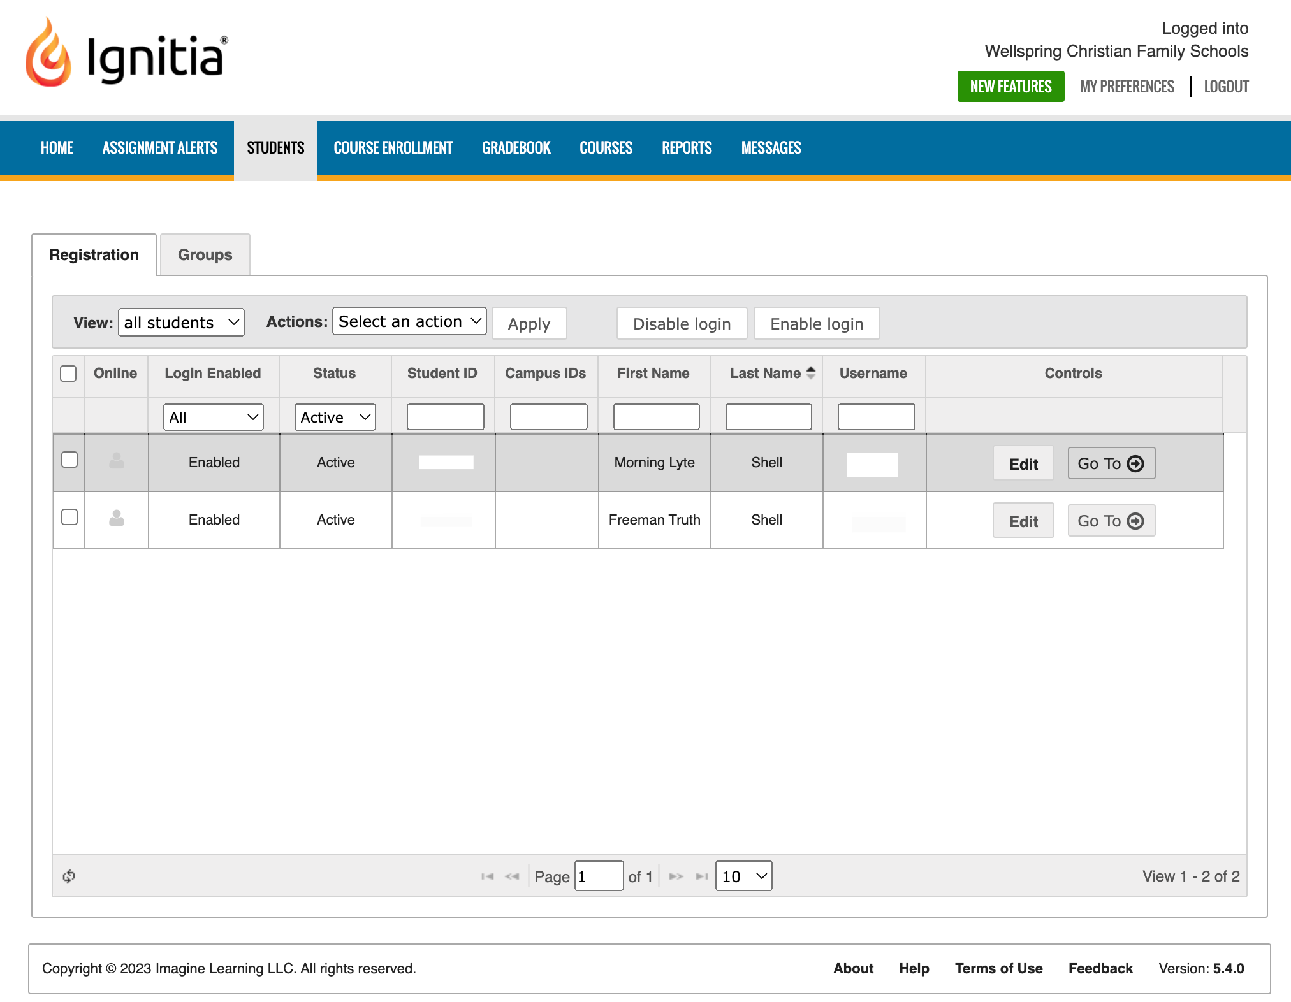Open the Terms of Use link
Image resolution: width=1291 pixels, height=1002 pixels.
[999, 969]
